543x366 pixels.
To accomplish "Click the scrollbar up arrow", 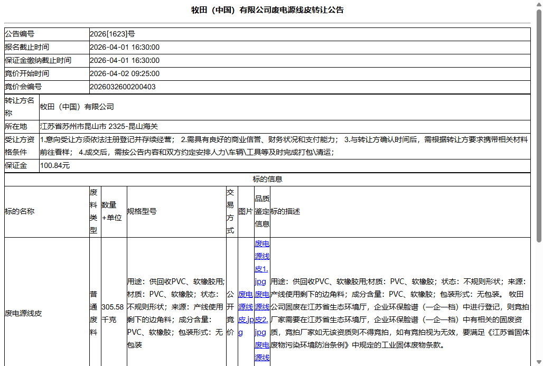I will coord(538,5).
